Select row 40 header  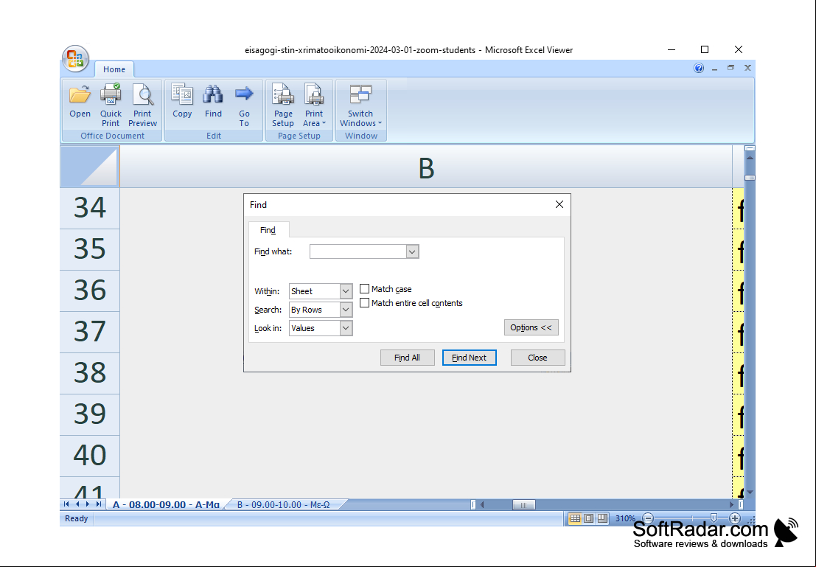coord(89,456)
